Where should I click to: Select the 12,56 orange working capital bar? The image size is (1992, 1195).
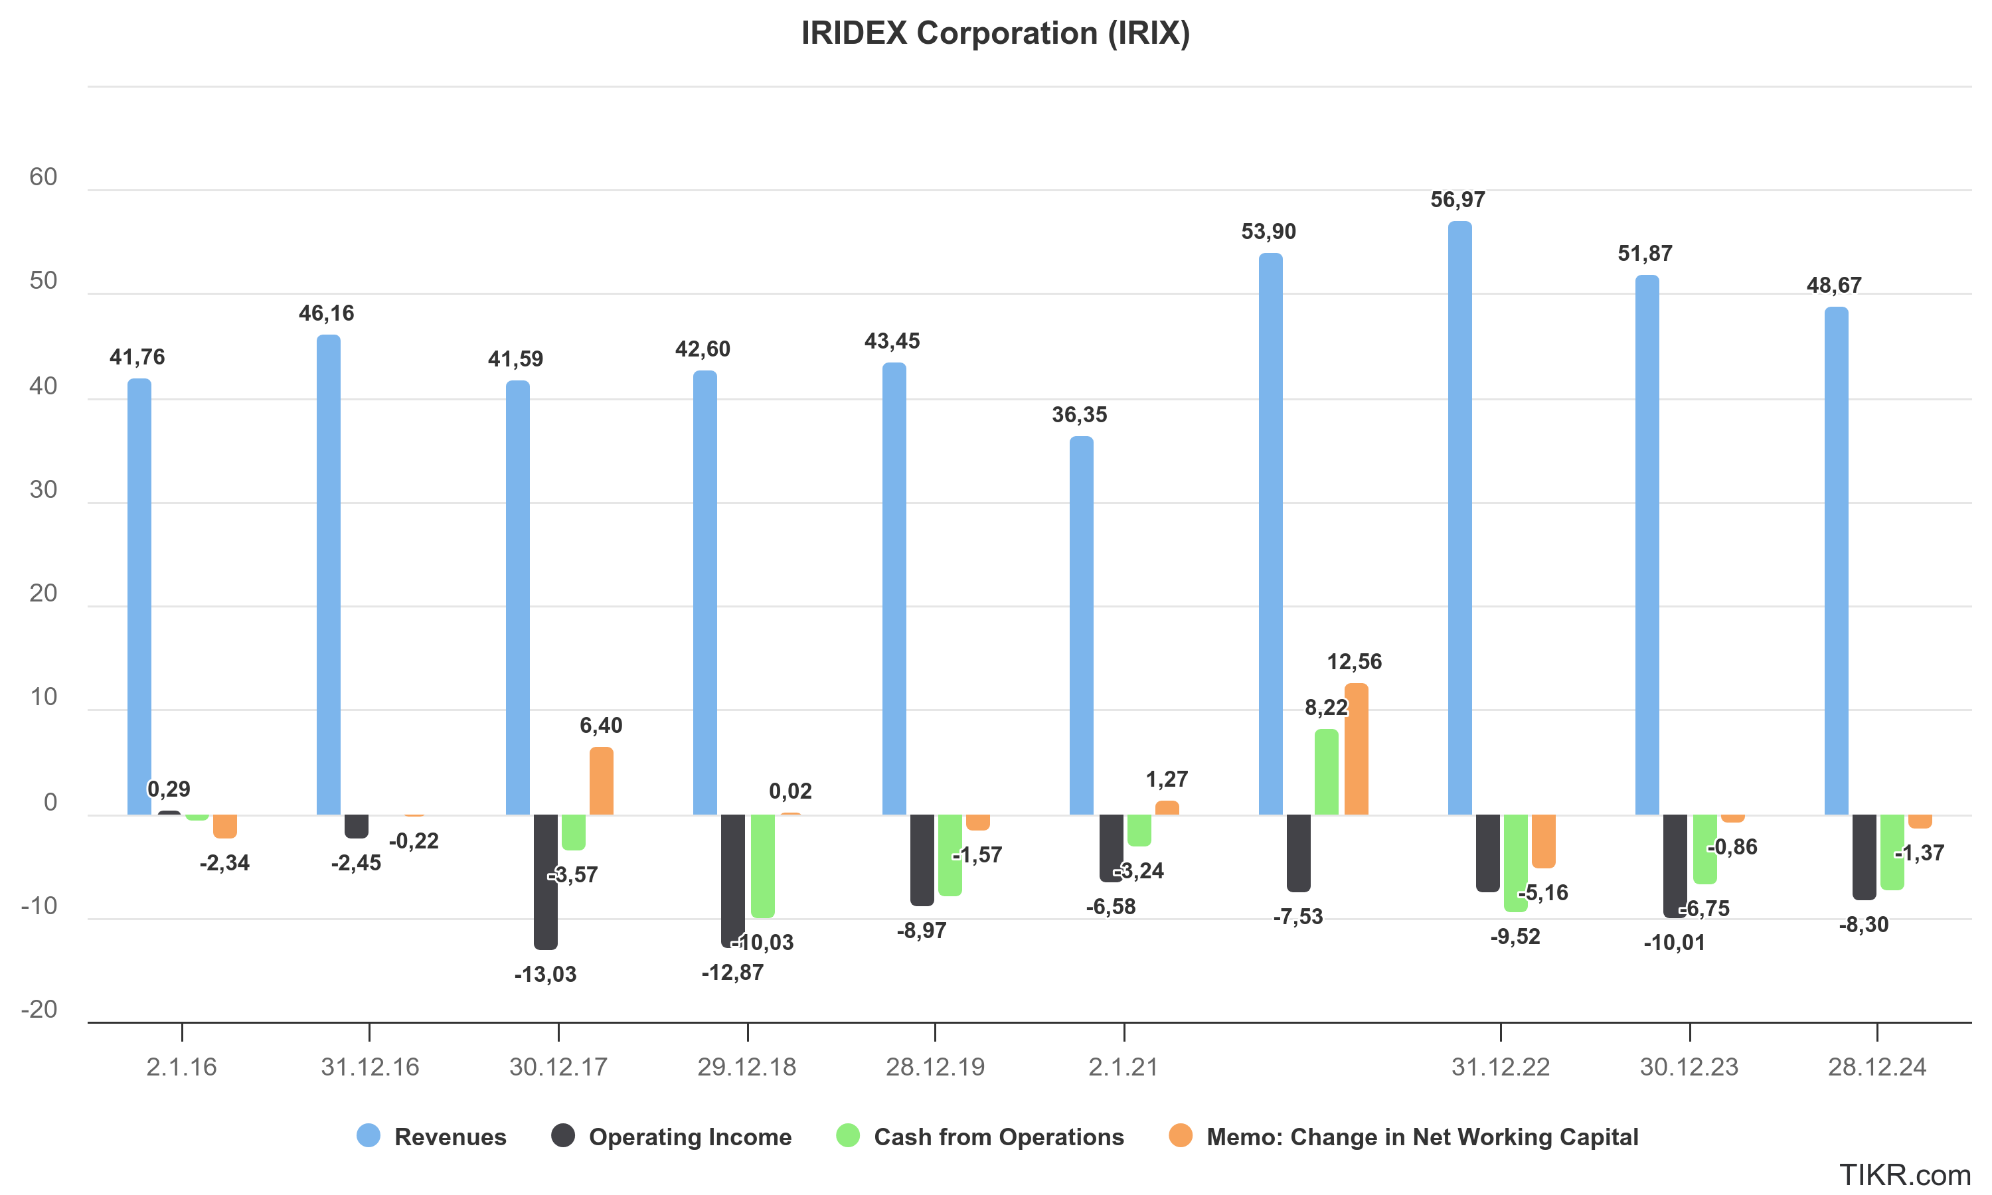(1356, 749)
